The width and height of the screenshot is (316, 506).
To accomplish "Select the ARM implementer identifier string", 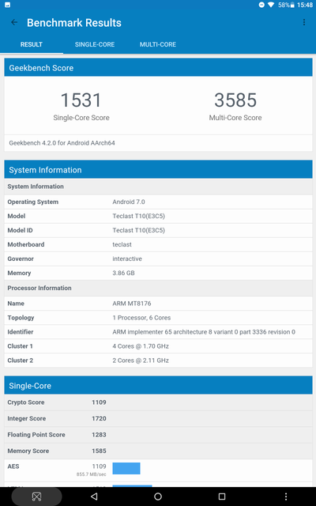I will [204, 332].
